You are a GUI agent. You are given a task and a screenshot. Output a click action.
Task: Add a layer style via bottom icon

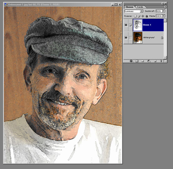[x=131, y=61]
